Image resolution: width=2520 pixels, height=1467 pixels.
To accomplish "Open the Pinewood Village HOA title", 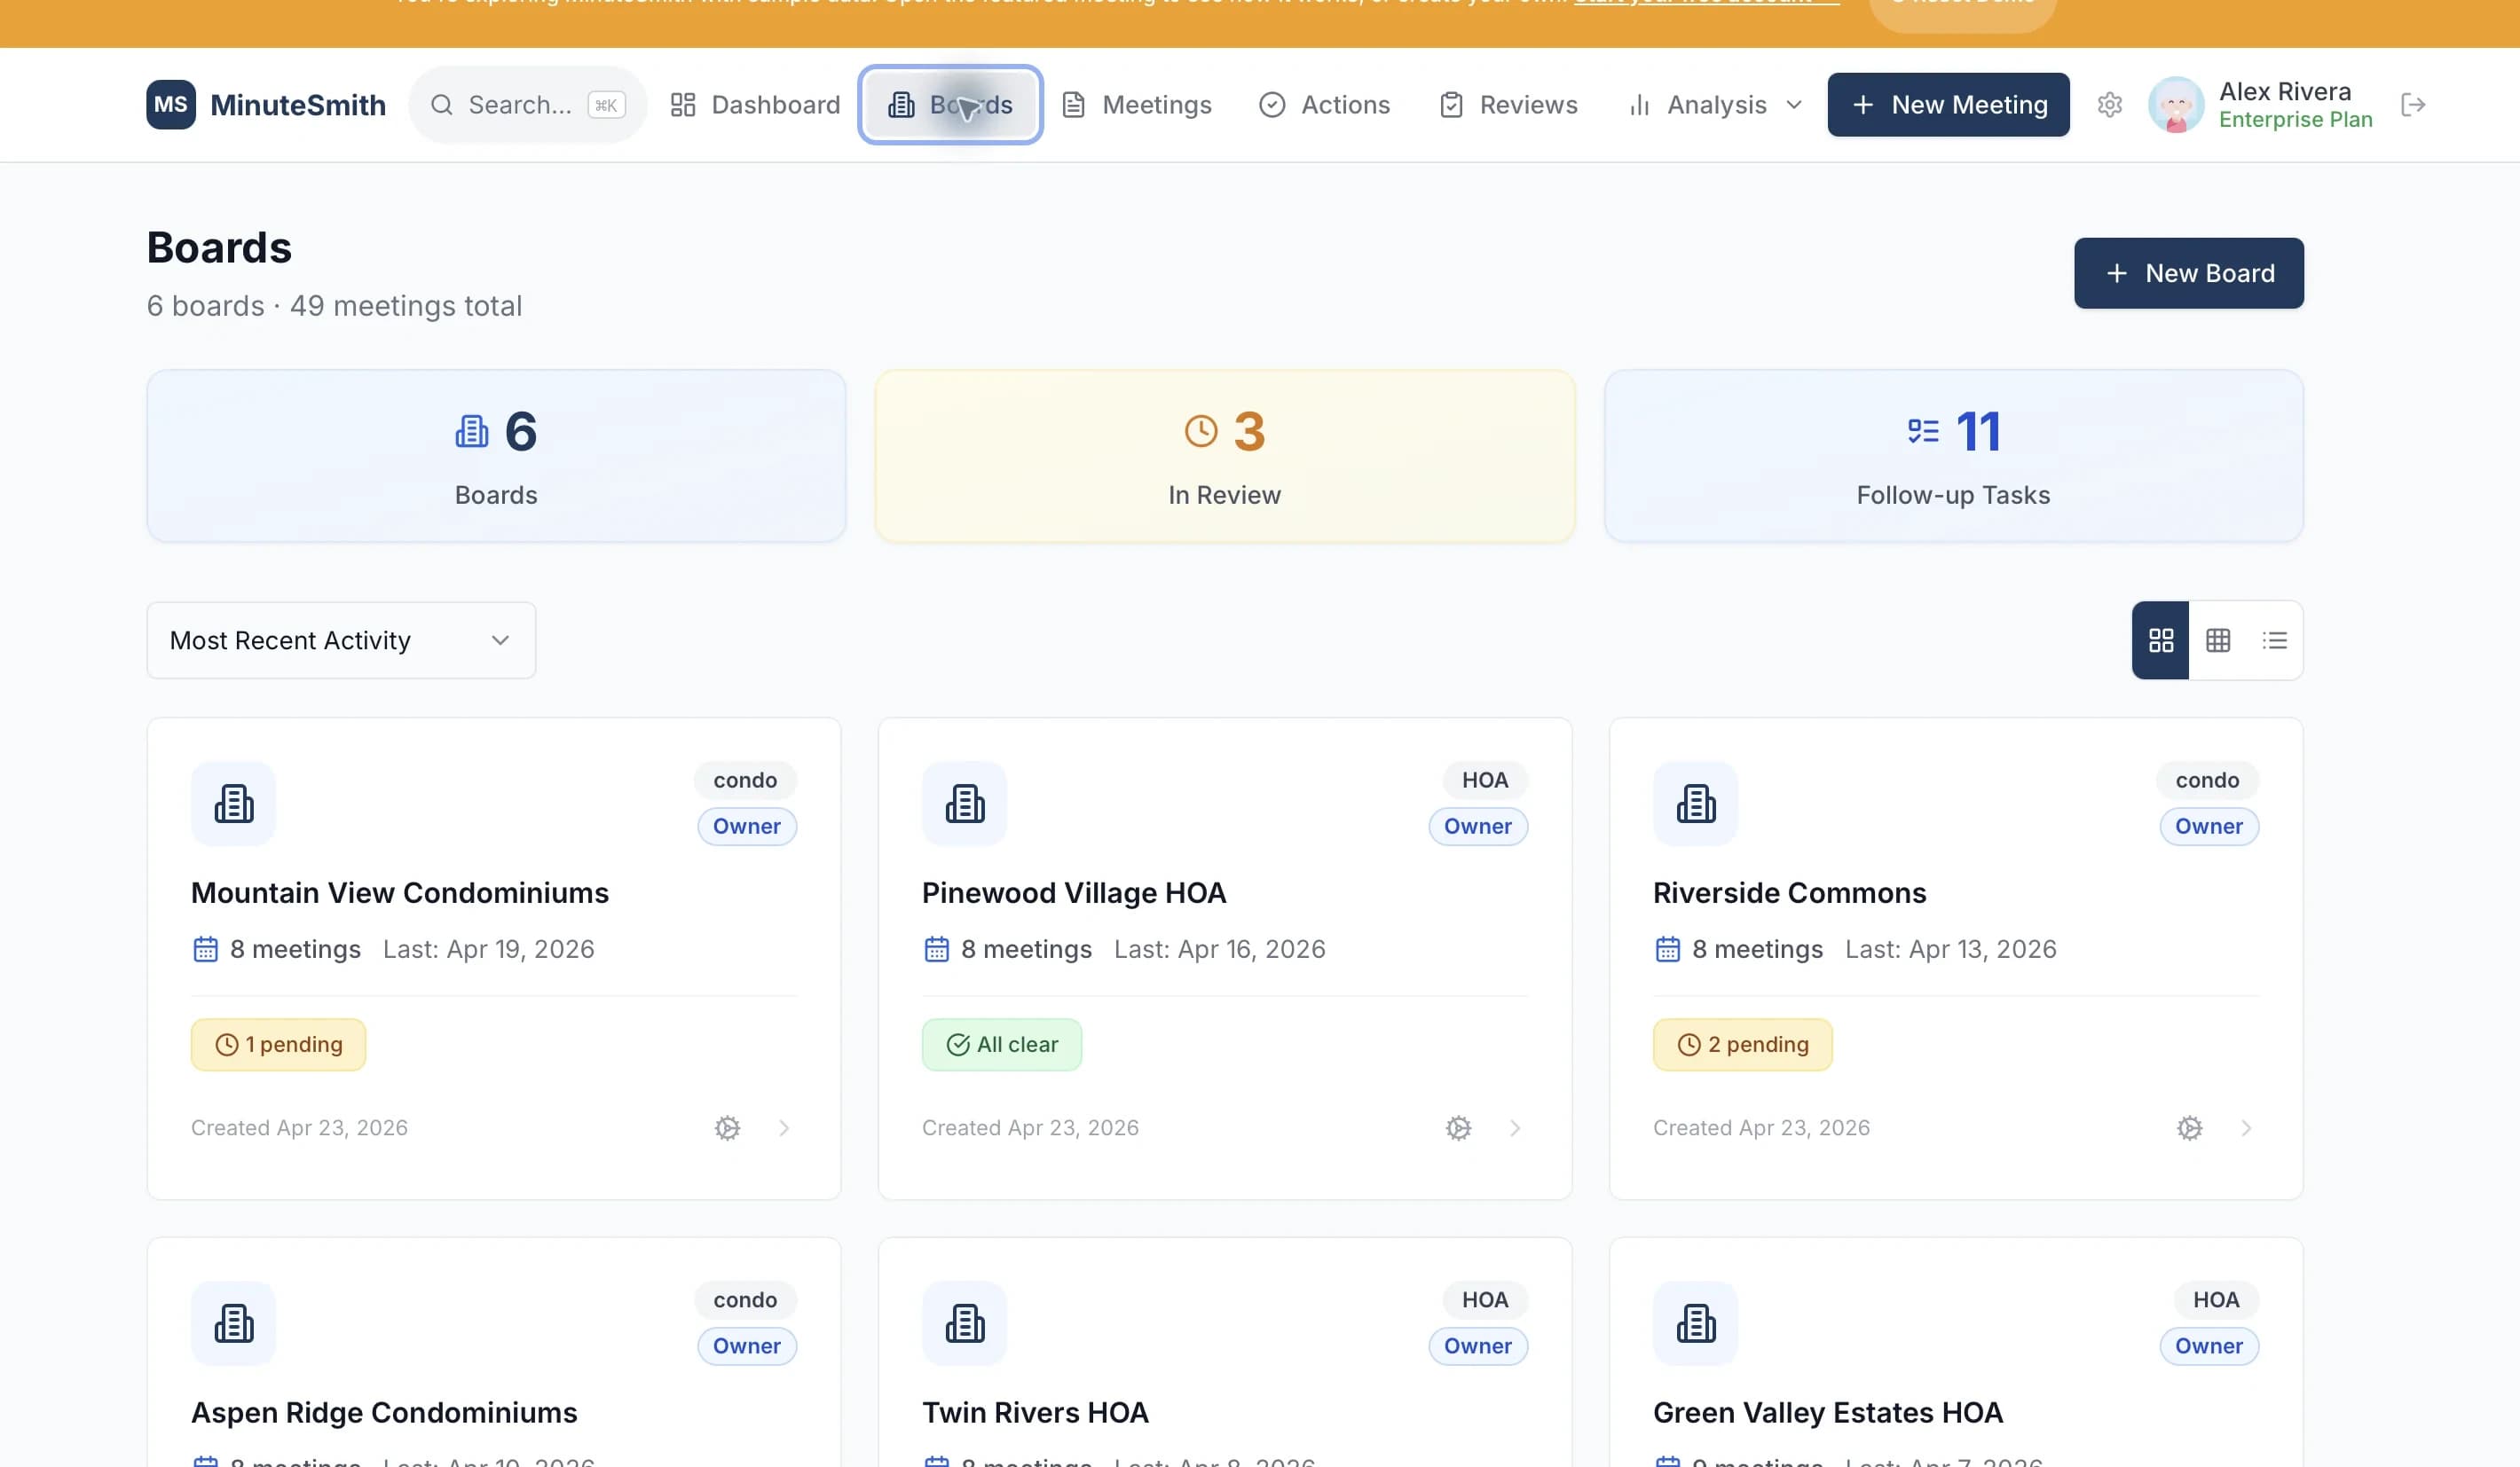I will [1073, 893].
